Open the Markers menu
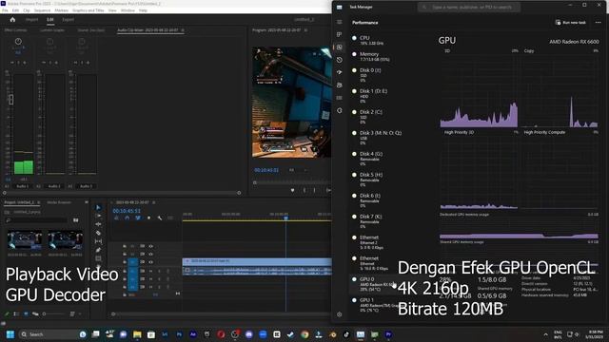The height and width of the screenshot is (342, 609). coord(61,10)
